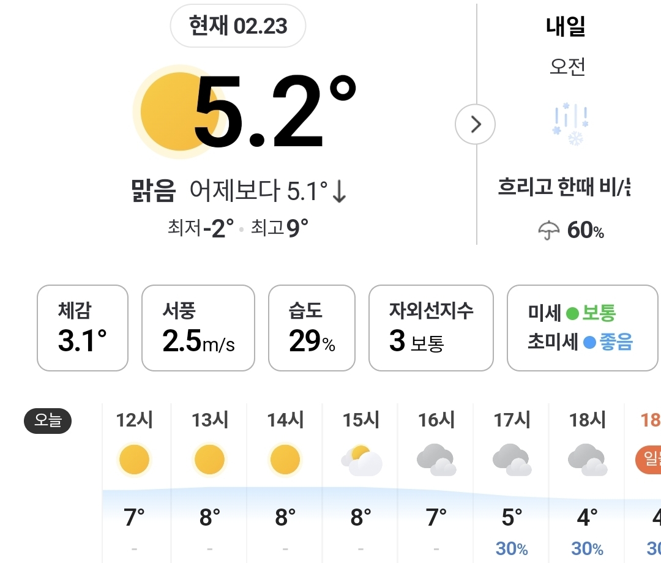Click the sunny icon under 14시
Viewport: 661px width, 563px height.
(x=285, y=460)
